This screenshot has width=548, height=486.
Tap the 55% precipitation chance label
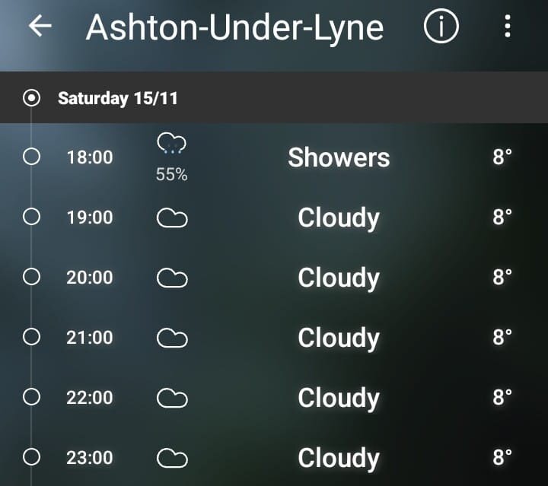coord(171,174)
